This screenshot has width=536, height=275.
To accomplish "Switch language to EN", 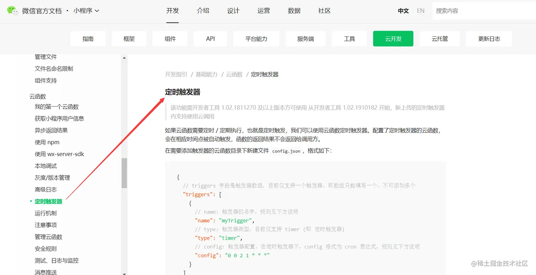I will tap(421, 11).
